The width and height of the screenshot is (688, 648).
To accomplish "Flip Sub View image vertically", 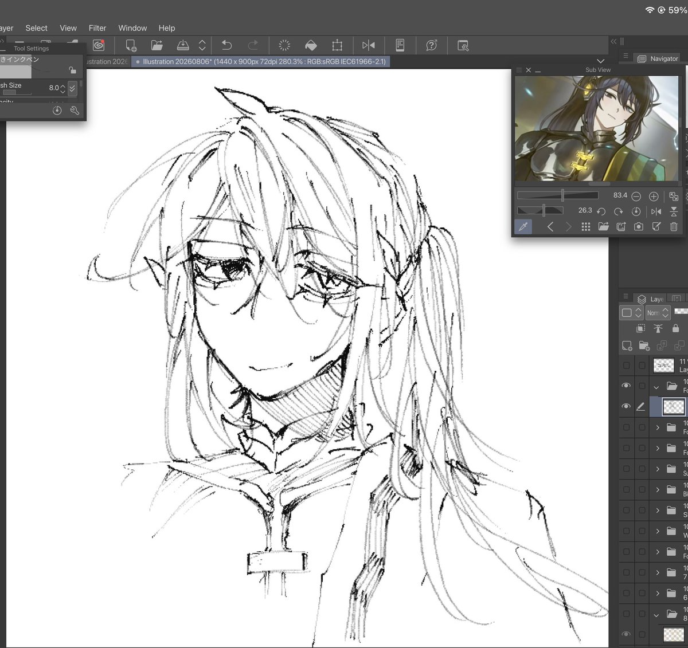I will coord(674,211).
